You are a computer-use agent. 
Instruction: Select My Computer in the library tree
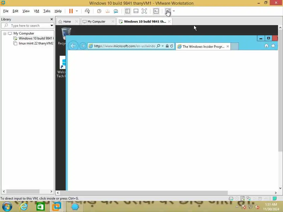pos(24,33)
